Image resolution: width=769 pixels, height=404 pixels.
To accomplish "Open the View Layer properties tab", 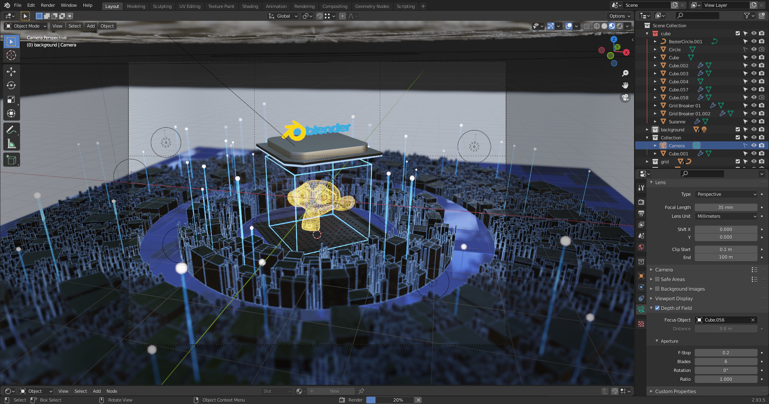I will click(641, 225).
